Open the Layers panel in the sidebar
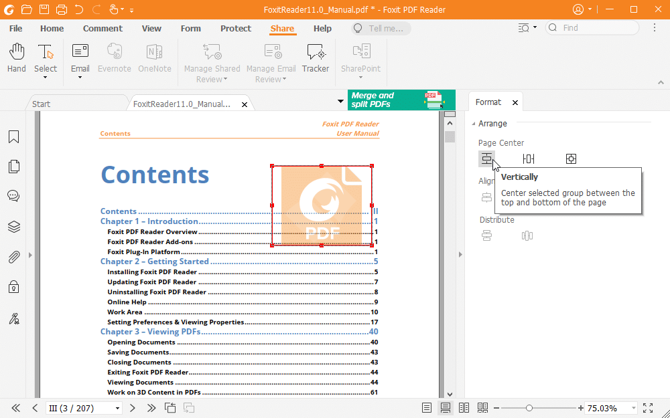Screen dimensions: 670x418 coord(13,227)
